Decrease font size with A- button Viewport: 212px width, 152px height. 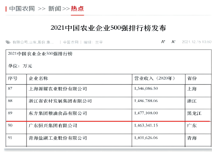(173, 42)
